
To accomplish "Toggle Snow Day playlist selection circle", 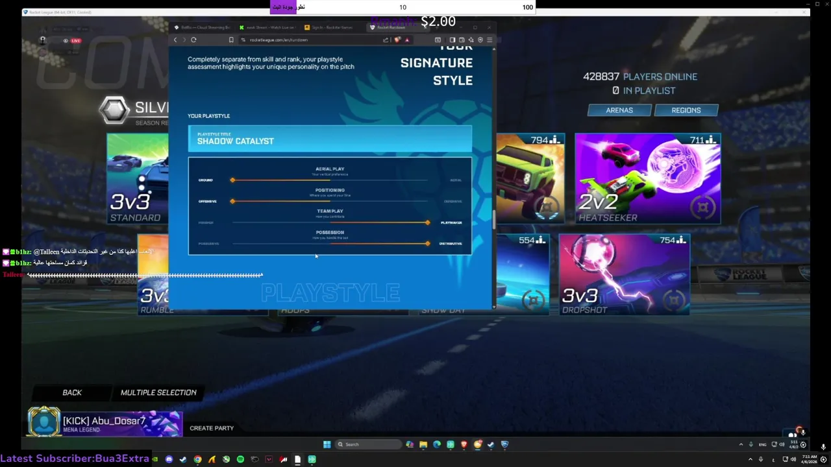I will click(x=534, y=300).
